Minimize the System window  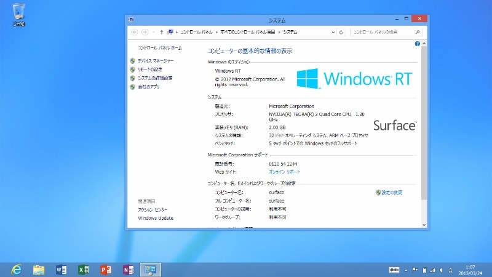click(397, 19)
